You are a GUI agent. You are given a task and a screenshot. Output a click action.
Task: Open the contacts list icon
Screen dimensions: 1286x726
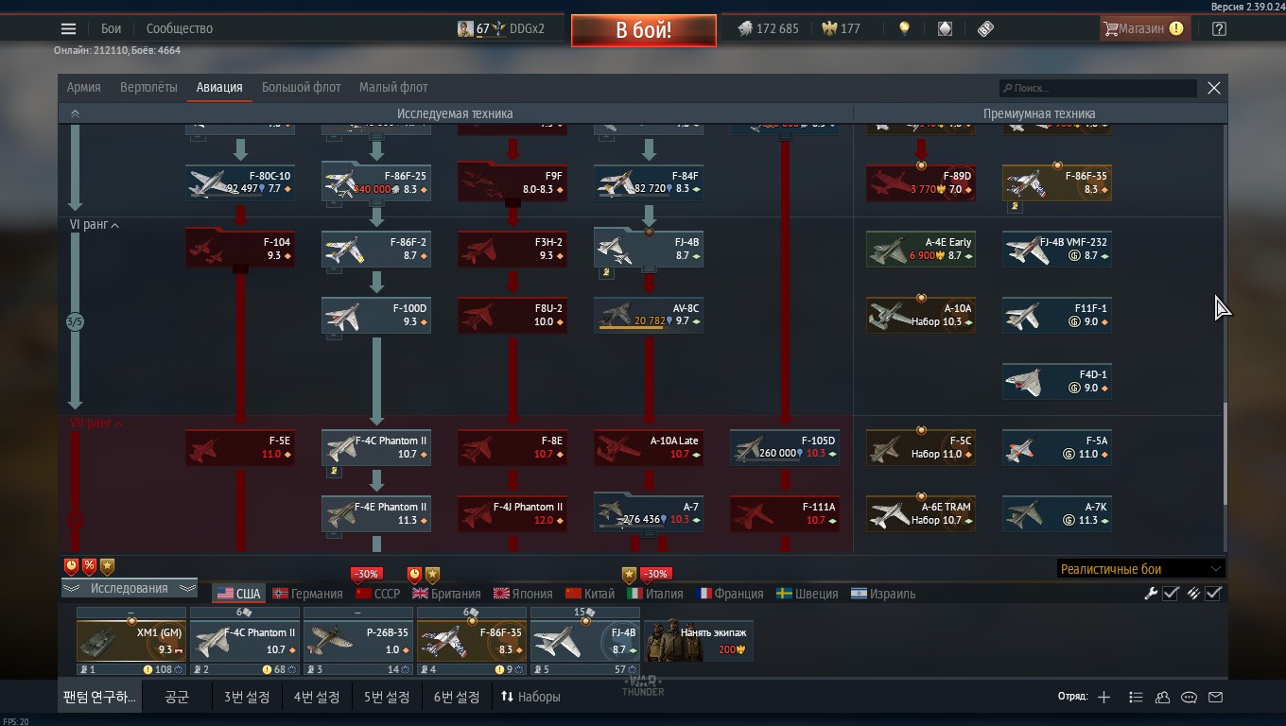[x=1162, y=697]
